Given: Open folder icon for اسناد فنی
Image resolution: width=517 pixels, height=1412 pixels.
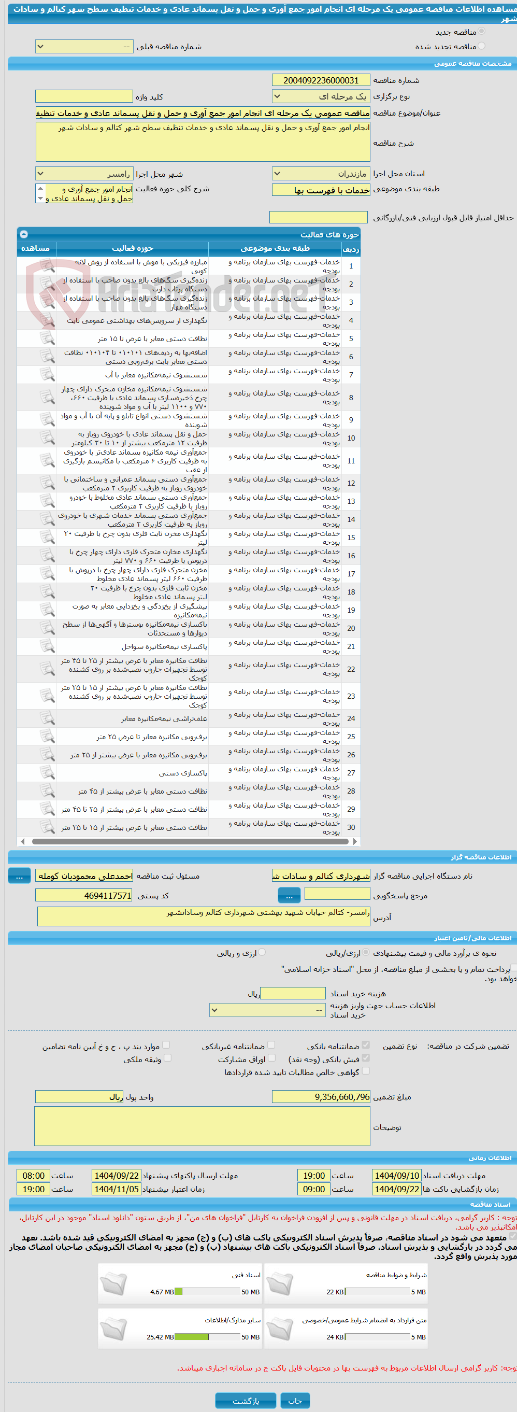Looking at the screenshot, I should pos(114,1283).
